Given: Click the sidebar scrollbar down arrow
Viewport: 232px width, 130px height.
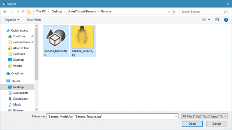Looking at the screenshot, I should pyautogui.click(x=36, y=109).
